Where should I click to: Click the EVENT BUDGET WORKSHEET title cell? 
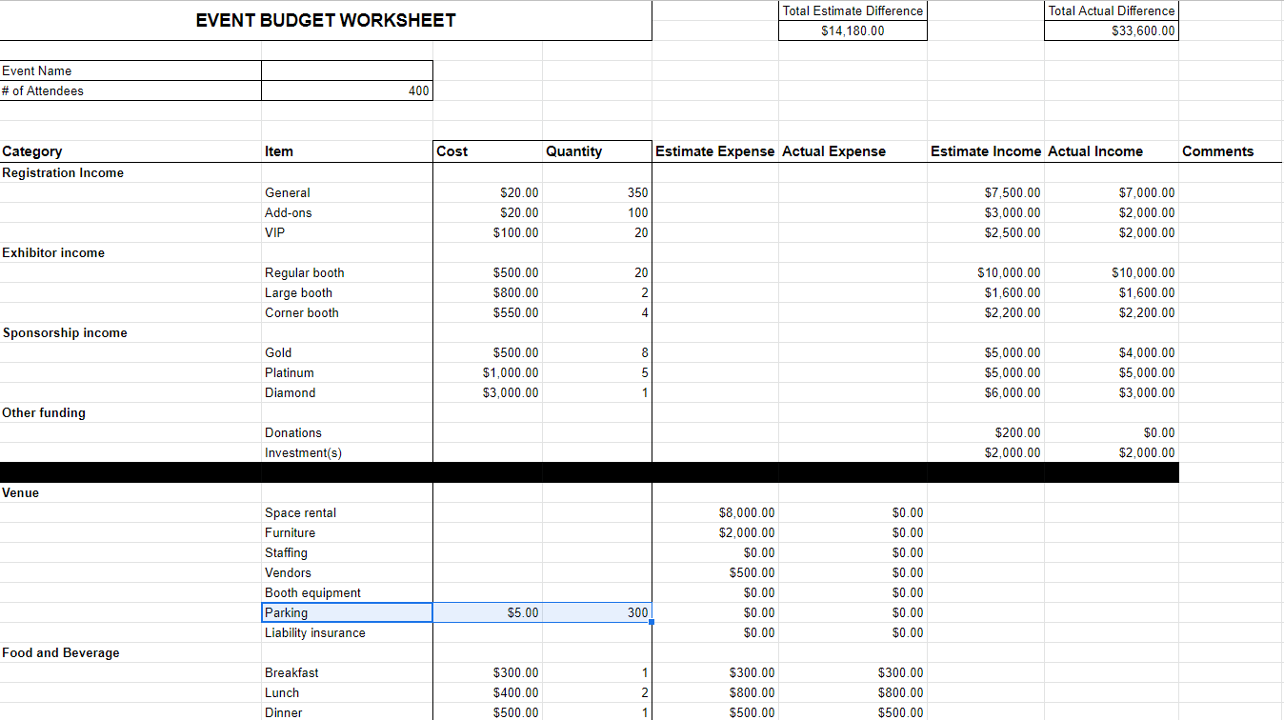325,20
